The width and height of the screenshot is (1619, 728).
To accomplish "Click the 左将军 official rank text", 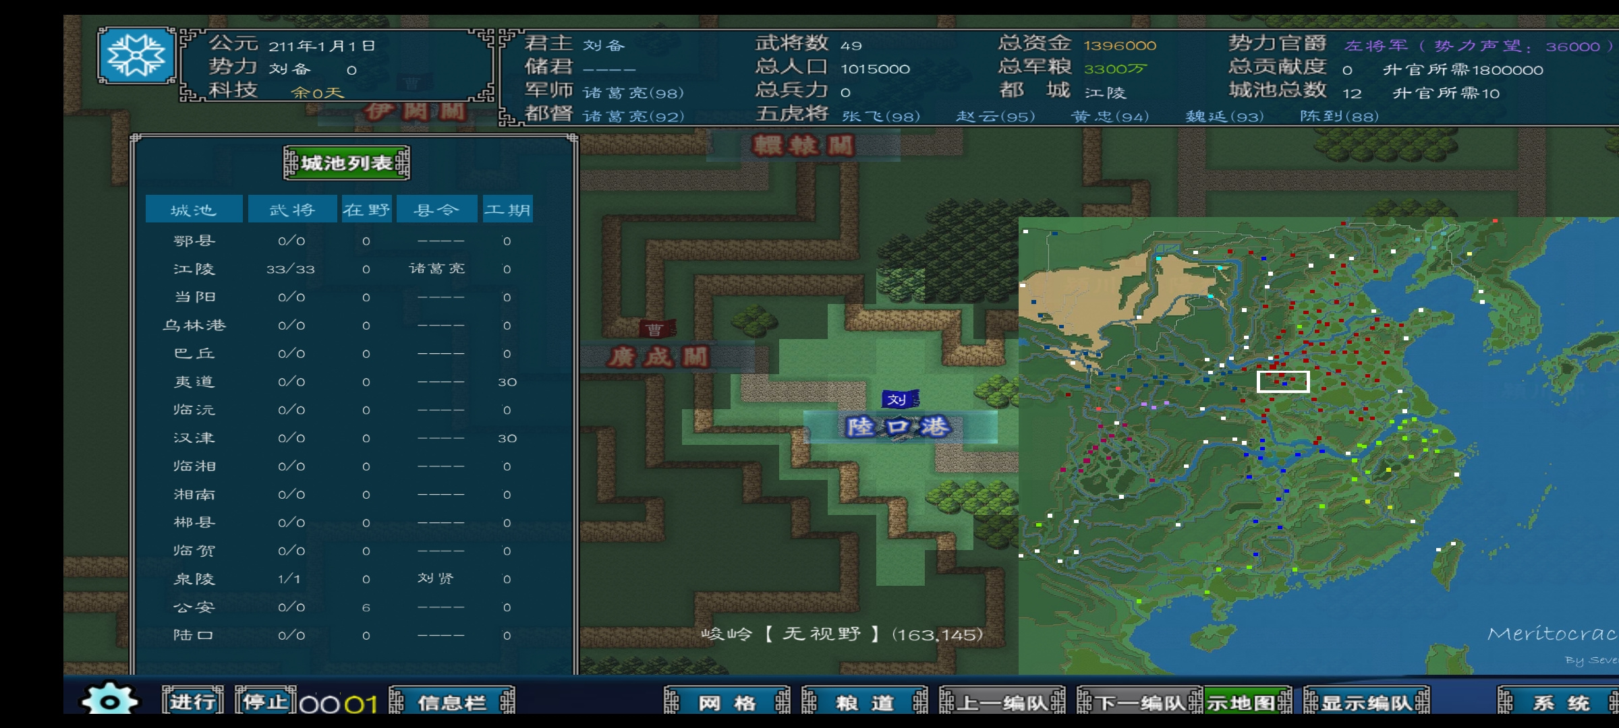I will click(1376, 45).
